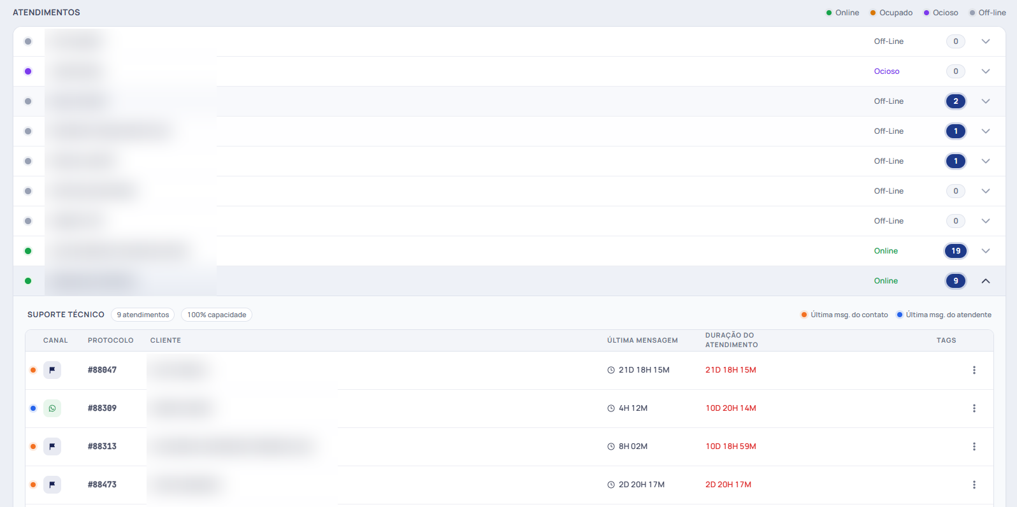Click the flag channel icon for protocol #88047

(52, 370)
